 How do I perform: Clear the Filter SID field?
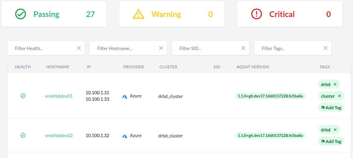pos(243,48)
